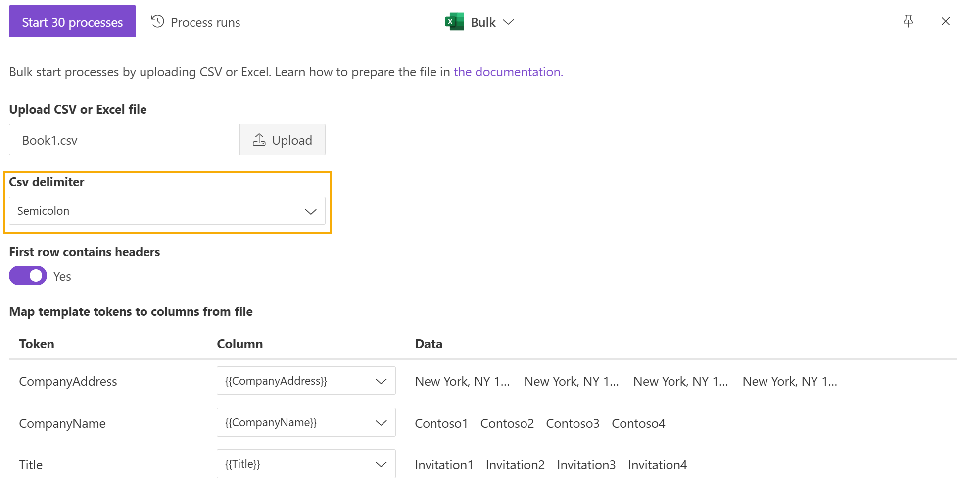
Task: Click the Contoso2 data value
Action: 507,424
